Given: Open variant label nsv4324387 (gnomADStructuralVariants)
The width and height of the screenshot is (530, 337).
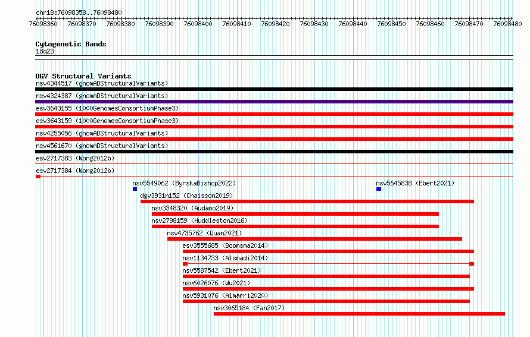Looking at the screenshot, I should (x=102, y=96).
